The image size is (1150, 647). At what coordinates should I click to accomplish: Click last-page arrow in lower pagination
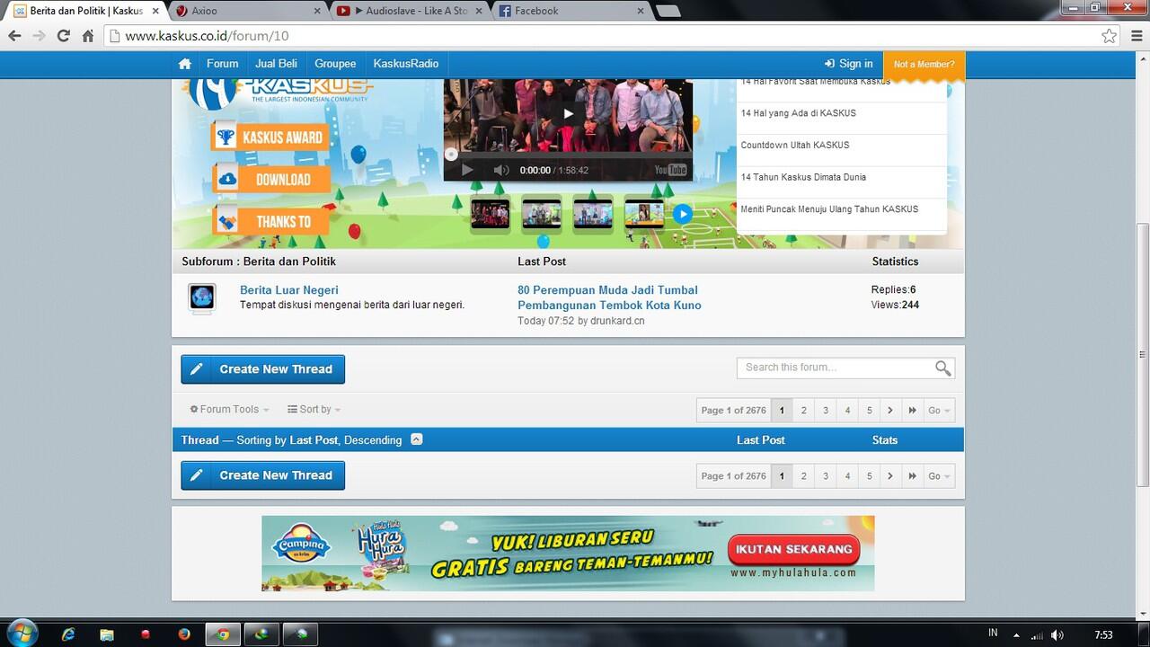913,476
